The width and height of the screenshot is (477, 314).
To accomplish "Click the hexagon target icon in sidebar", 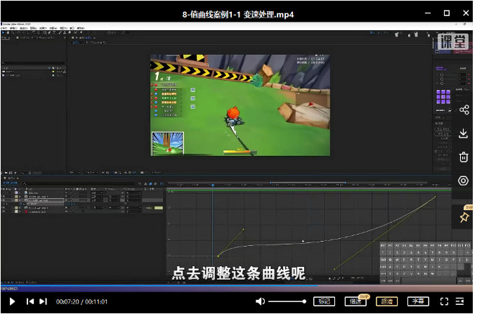I will pos(464,181).
